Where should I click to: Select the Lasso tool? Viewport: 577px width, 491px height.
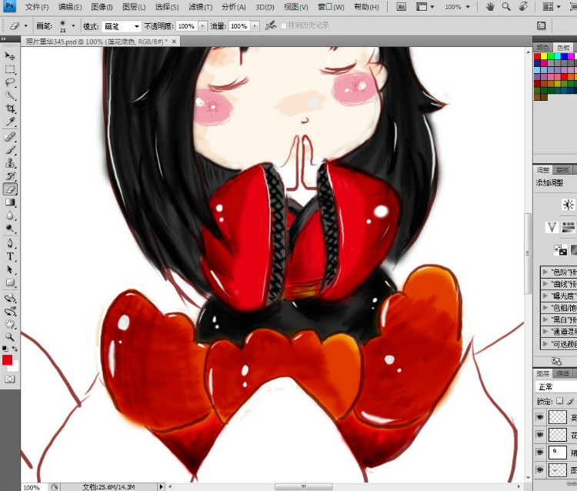click(10, 82)
